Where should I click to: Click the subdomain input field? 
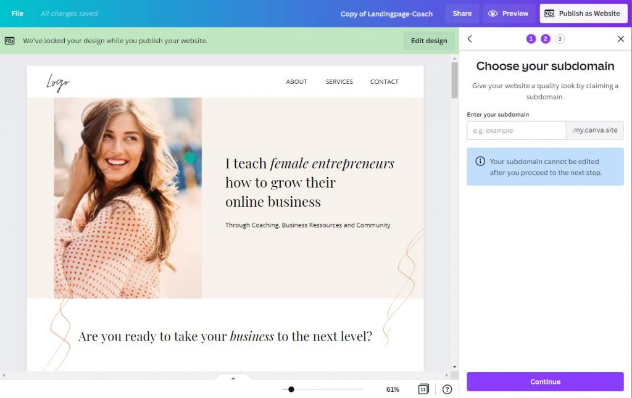516,130
